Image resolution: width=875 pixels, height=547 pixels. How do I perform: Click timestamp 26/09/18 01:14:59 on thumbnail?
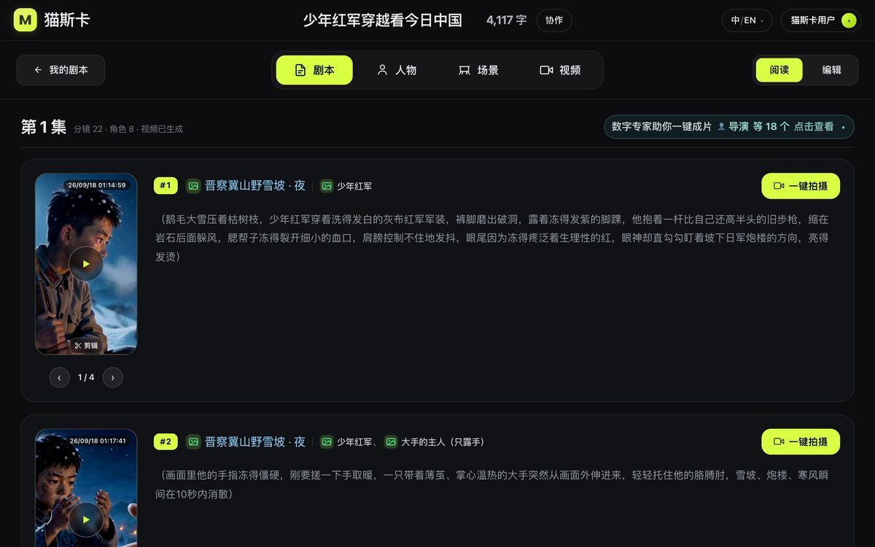(97, 185)
